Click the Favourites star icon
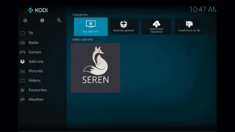The height and width of the screenshot is (132, 235). click(23, 90)
